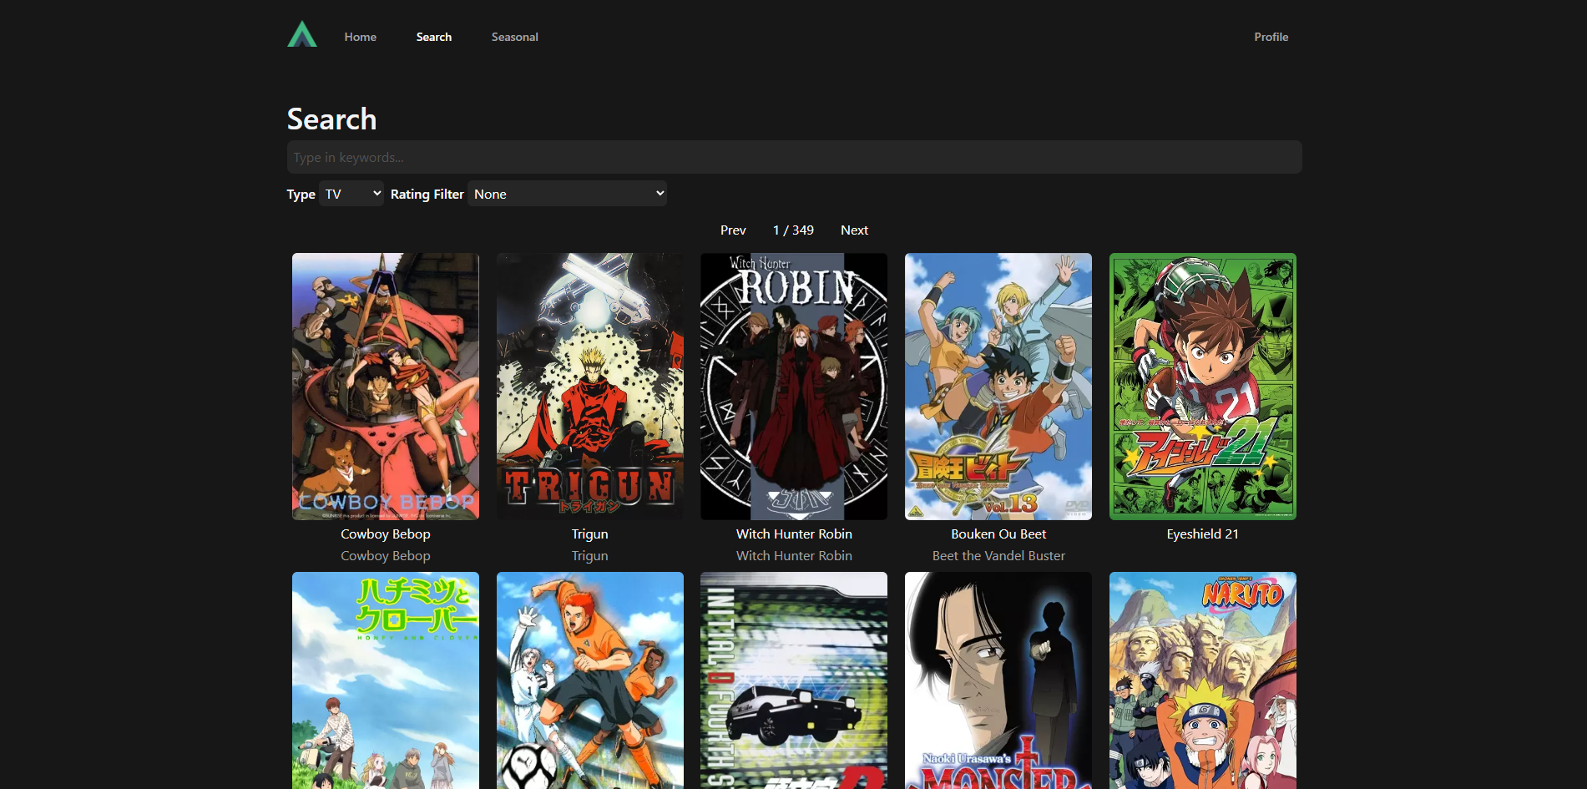Click the Beet the Vandel Buster subtitle
The width and height of the screenshot is (1587, 789).
pos(998,556)
